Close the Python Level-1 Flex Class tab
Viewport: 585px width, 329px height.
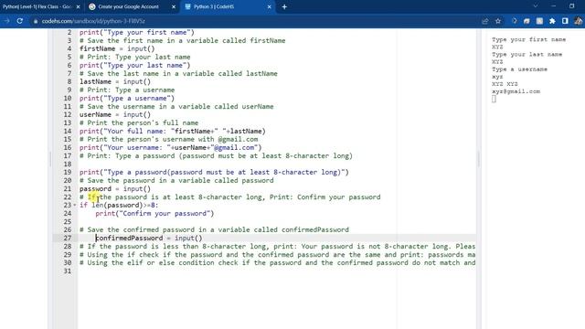click(78, 6)
